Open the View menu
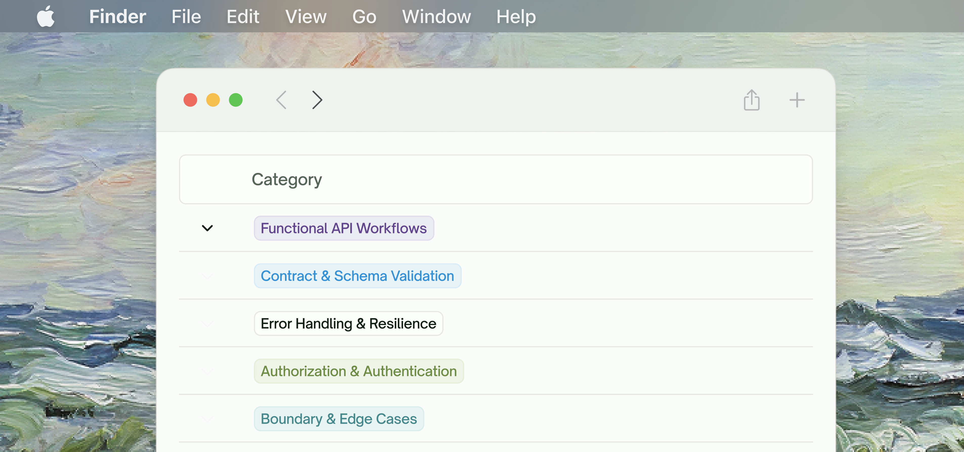The image size is (964, 452). [306, 16]
